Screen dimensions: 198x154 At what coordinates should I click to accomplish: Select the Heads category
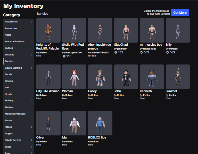tap(19, 94)
